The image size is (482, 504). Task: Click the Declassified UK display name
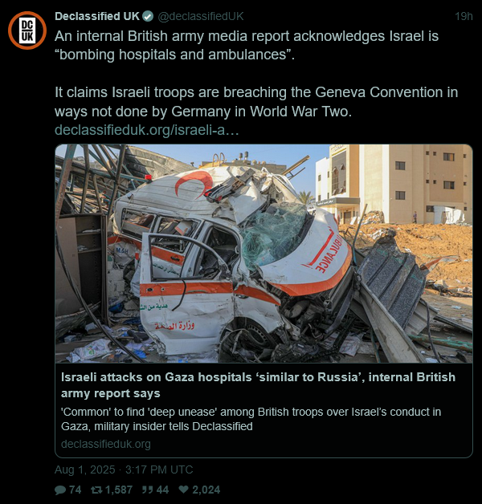[97, 16]
